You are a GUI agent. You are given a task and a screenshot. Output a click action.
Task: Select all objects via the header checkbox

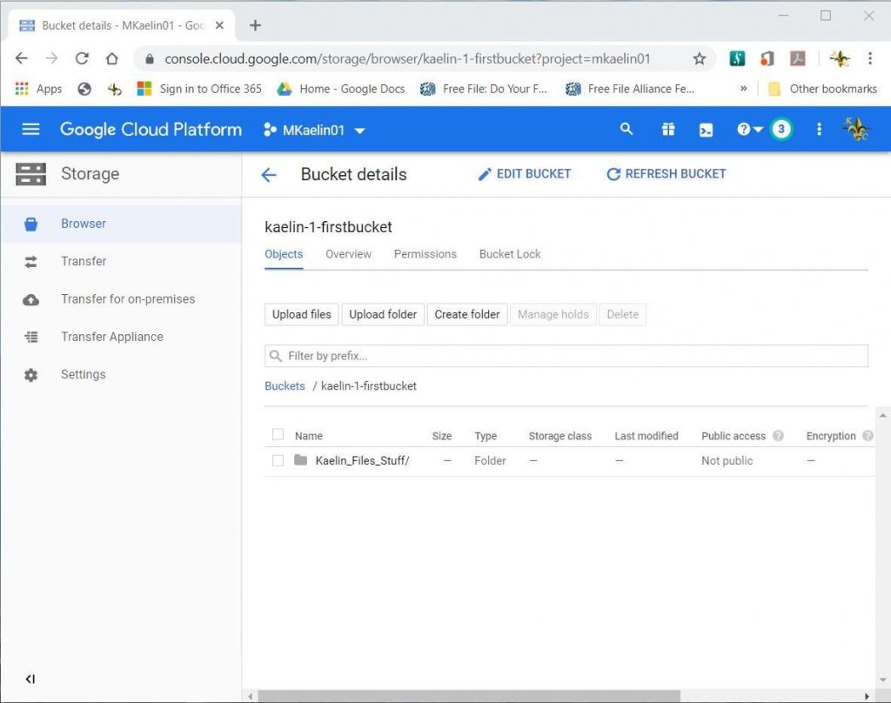pos(278,435)
